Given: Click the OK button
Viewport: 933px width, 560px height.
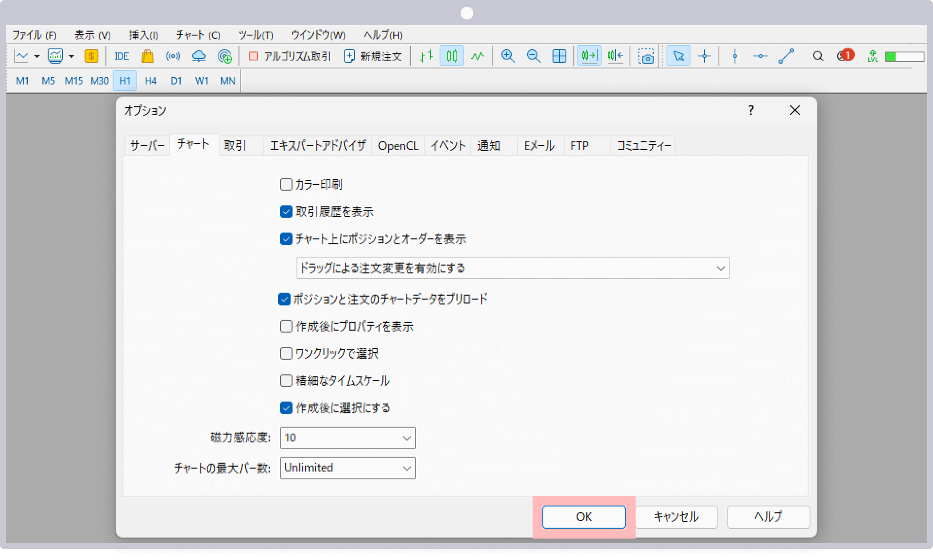Looking at the screenshot, I should point(584,517).
